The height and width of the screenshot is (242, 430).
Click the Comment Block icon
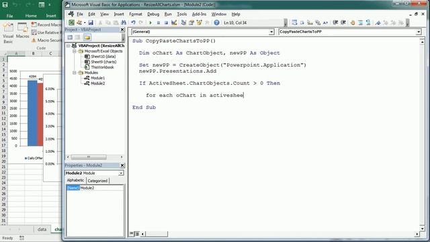360,23
